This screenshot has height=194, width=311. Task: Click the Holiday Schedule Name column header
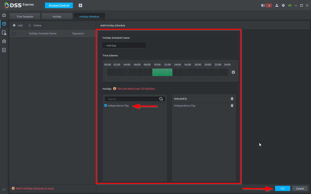pos(48,33)
